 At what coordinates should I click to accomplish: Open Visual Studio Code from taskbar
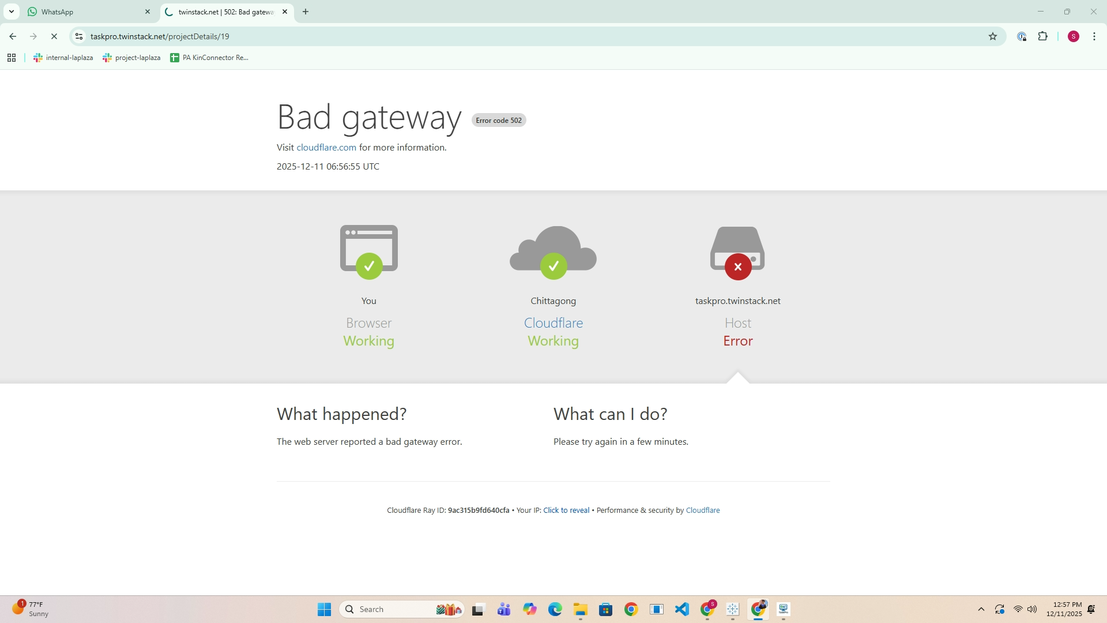(682, 609)
